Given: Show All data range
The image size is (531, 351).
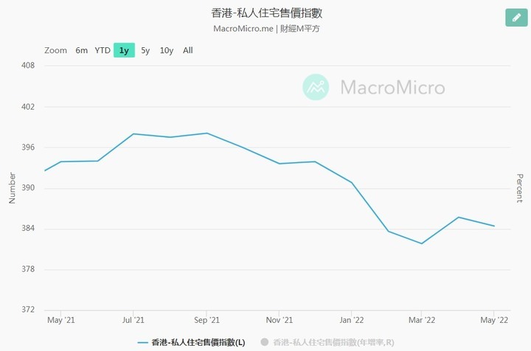Looking at the screenshot, I should (x=187, y=50).
